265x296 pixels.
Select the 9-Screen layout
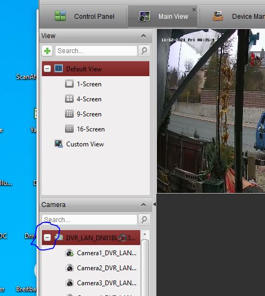tap(89, 114)
